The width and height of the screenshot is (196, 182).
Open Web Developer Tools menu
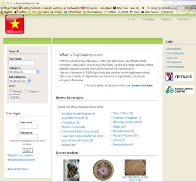point(135,12)
